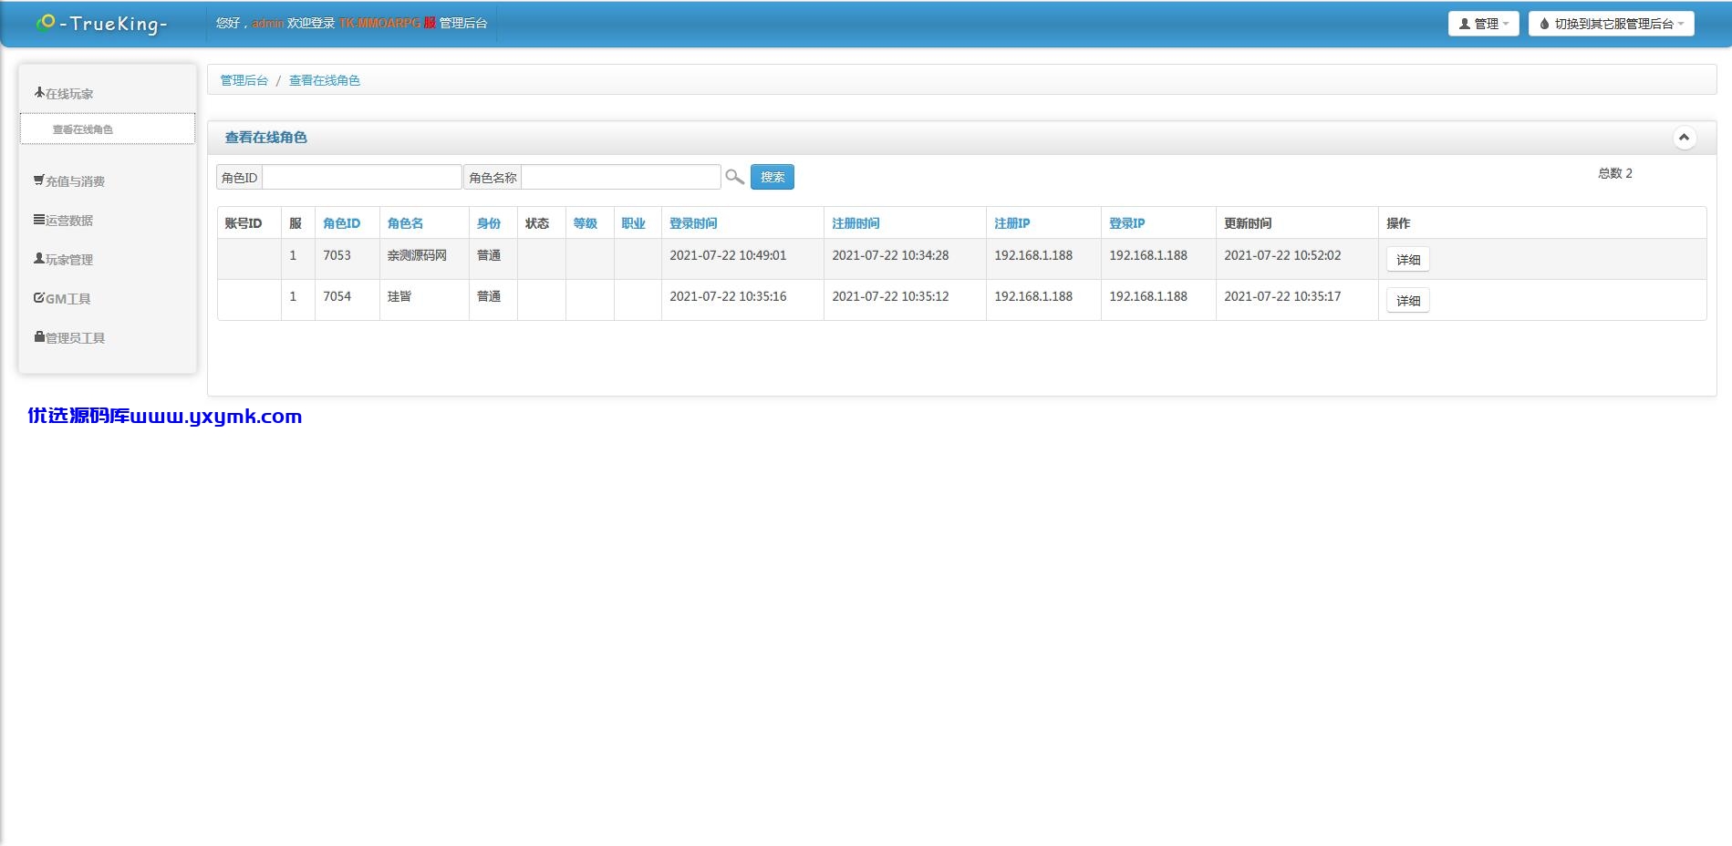The width and height of the screenshot is (1732, 846).
Task: Collapse the 查看在线角色 panel chevron
Action: [1684, 138]
